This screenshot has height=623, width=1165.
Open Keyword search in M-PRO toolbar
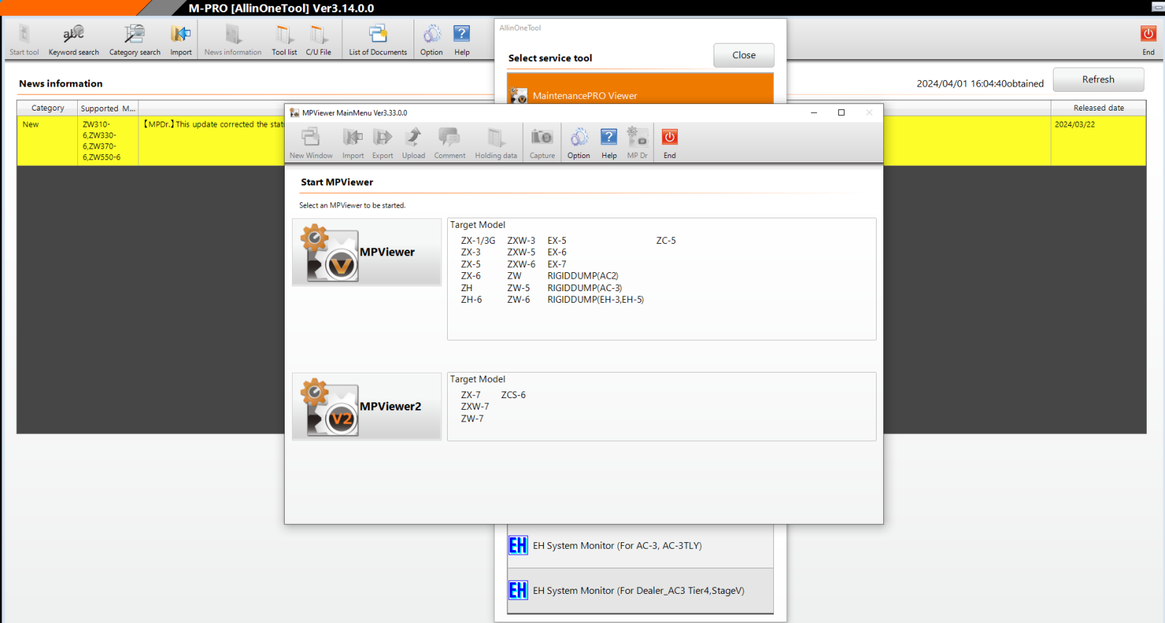pos(74,39)
